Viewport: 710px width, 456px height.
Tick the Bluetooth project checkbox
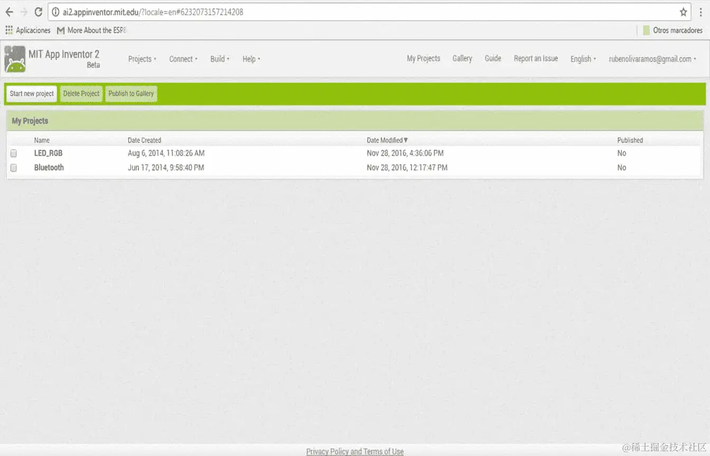pos(14,167)
